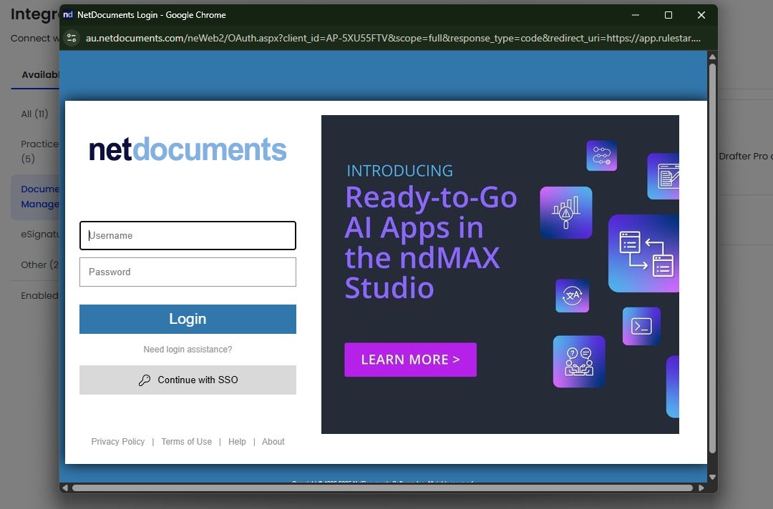Screen dimensions: 773x509
Task: Click the terminal prompt icon in banner
Action: [x=641, y=327]
